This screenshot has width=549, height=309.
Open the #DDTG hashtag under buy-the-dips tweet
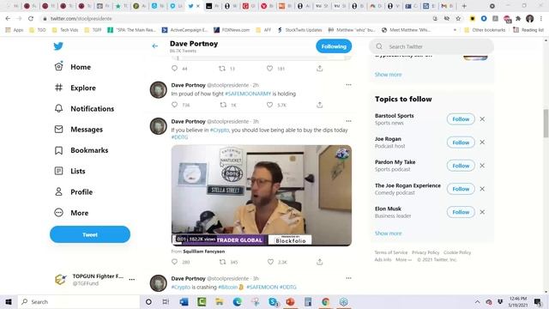click(179, 137)
